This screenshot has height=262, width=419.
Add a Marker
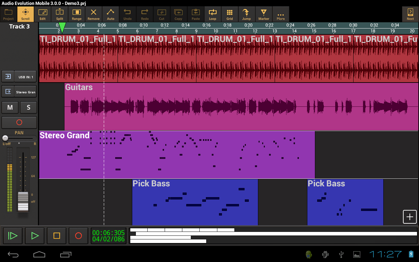[x=264, y=14]
